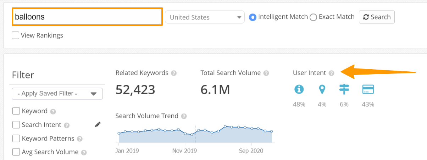Click the transactional intent credit card icon
The height and width of the screenshot is (160, 427).
tap(368, 89)
